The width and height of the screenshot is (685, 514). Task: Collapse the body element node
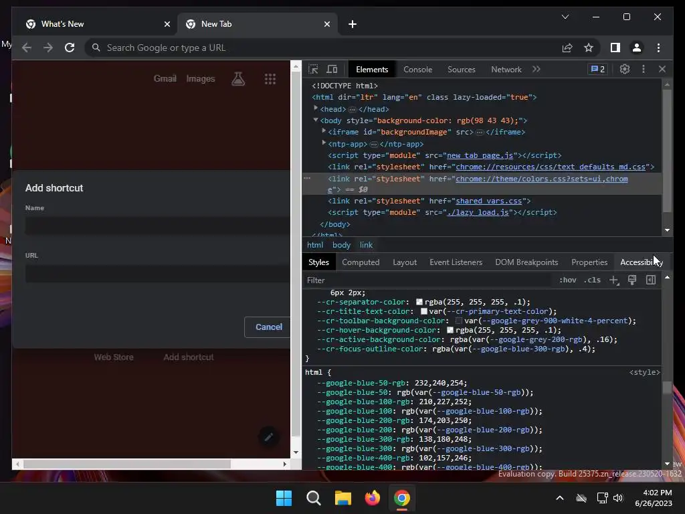pos(316,119)
